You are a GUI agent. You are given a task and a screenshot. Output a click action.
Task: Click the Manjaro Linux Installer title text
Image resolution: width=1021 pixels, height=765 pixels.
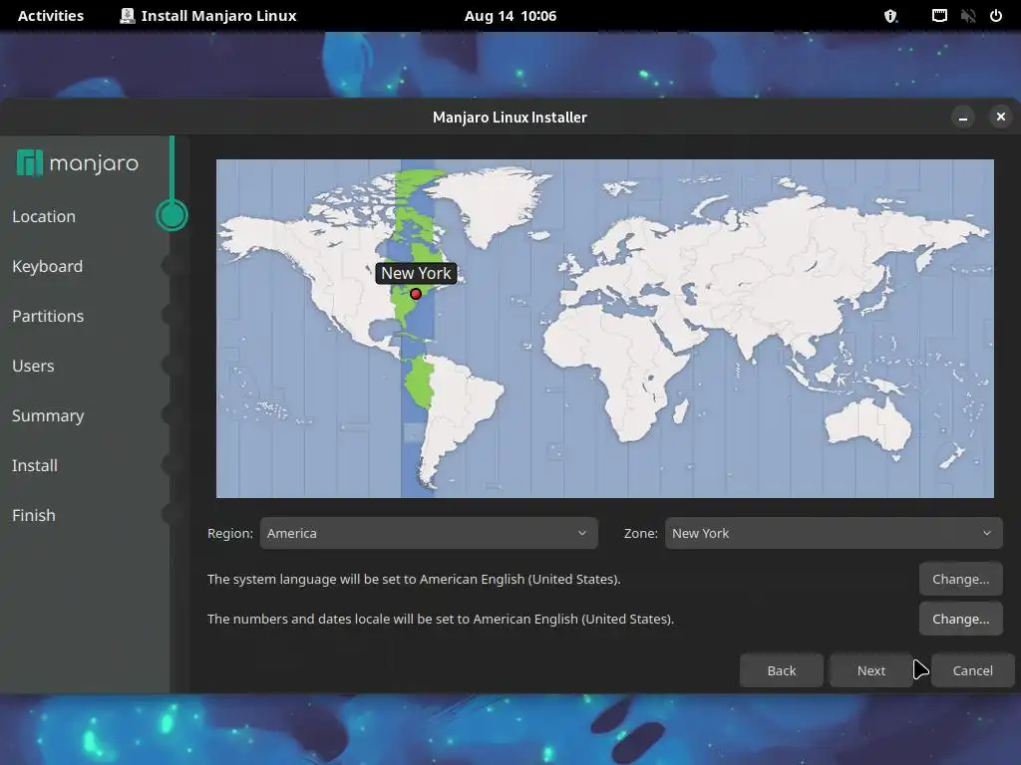point(510,118)
